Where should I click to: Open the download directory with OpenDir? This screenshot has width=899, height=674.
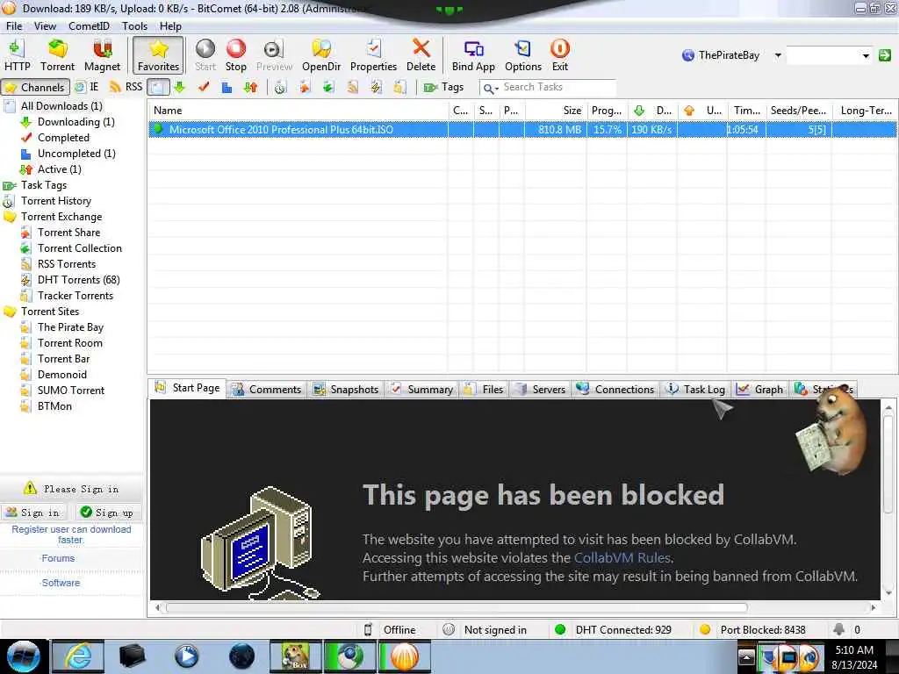click(321, 55)
